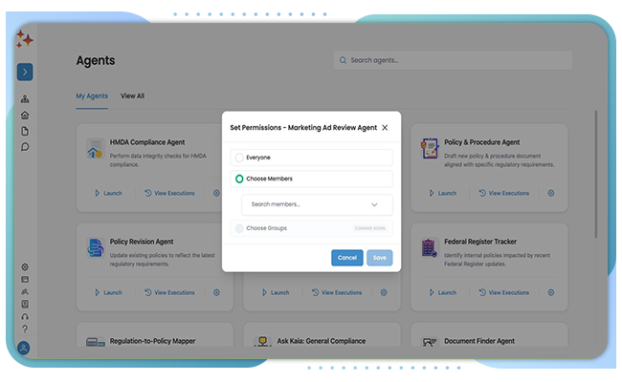Open the settings gear in the sidebar
622x382 pixels.
(25, 267)
